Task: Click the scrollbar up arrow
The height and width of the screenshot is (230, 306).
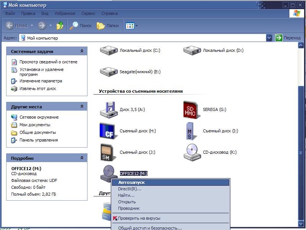Action: (301, 45)
